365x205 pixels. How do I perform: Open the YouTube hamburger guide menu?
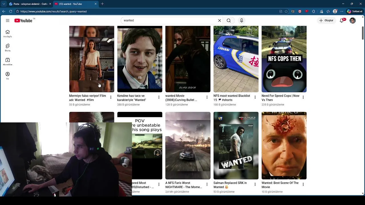(8, 20)
